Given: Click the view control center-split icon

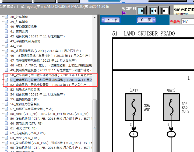Looking at the screenshot, I should click(x=154, y=11).
